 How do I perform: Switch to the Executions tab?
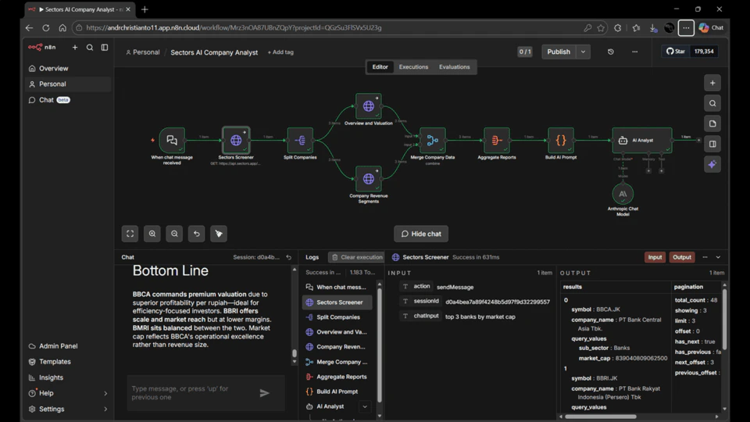click(414, 67)
